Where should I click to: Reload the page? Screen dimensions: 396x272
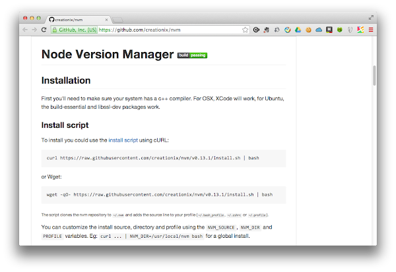tap(44, 30)
